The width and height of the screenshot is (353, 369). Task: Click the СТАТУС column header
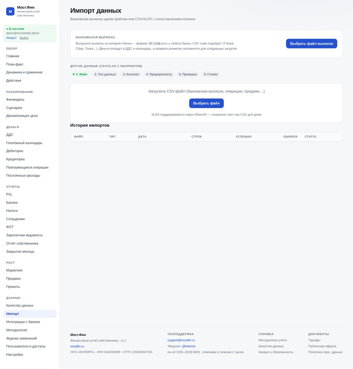point(311,137)
